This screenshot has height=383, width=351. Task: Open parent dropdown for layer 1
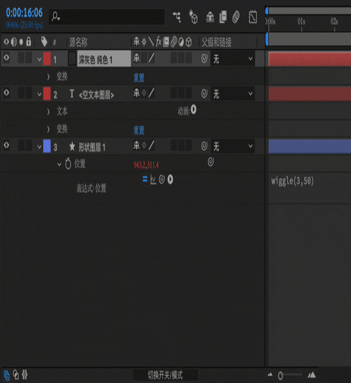[x=233, y=58]
